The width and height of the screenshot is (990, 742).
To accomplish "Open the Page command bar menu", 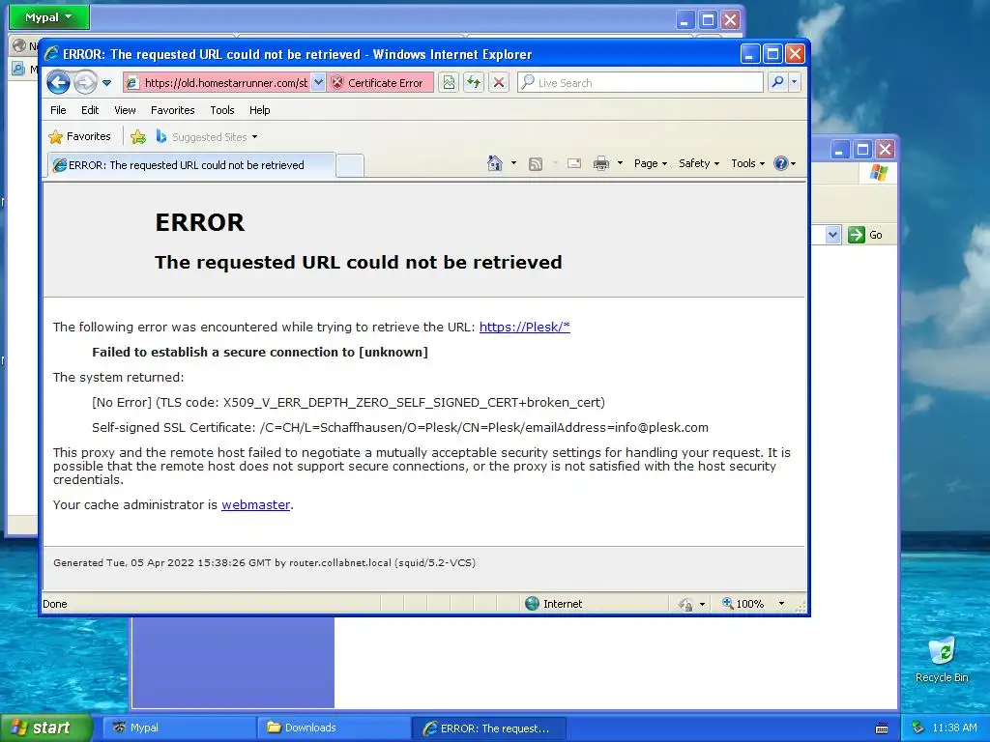I will 651,163.
